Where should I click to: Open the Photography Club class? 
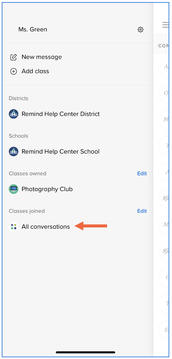[x=47, y=189]
